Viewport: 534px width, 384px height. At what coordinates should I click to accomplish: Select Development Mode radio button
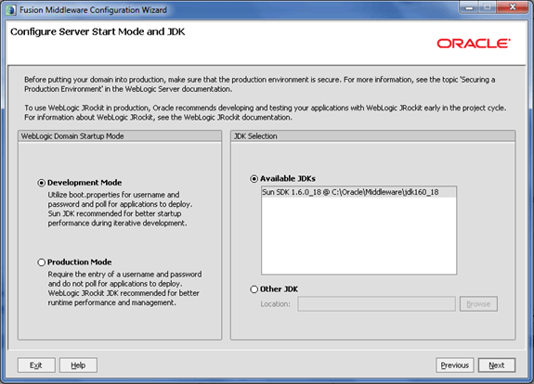point(41,183)
